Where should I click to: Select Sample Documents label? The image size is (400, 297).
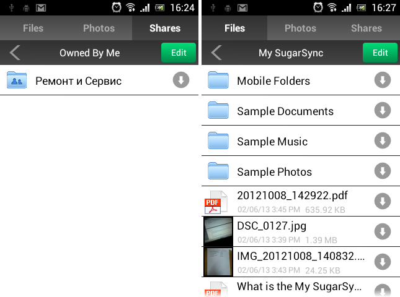(285, 111)
